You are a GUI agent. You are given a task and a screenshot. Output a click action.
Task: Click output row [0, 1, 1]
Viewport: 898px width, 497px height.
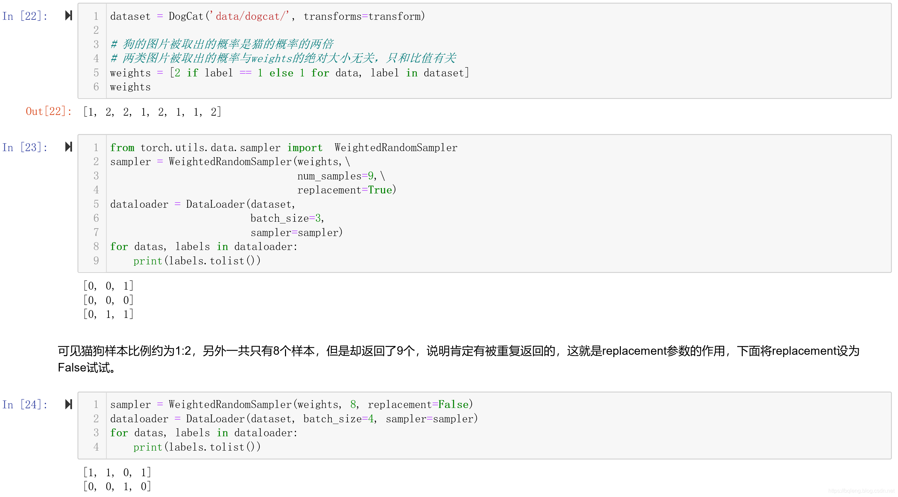click(108, 314)
